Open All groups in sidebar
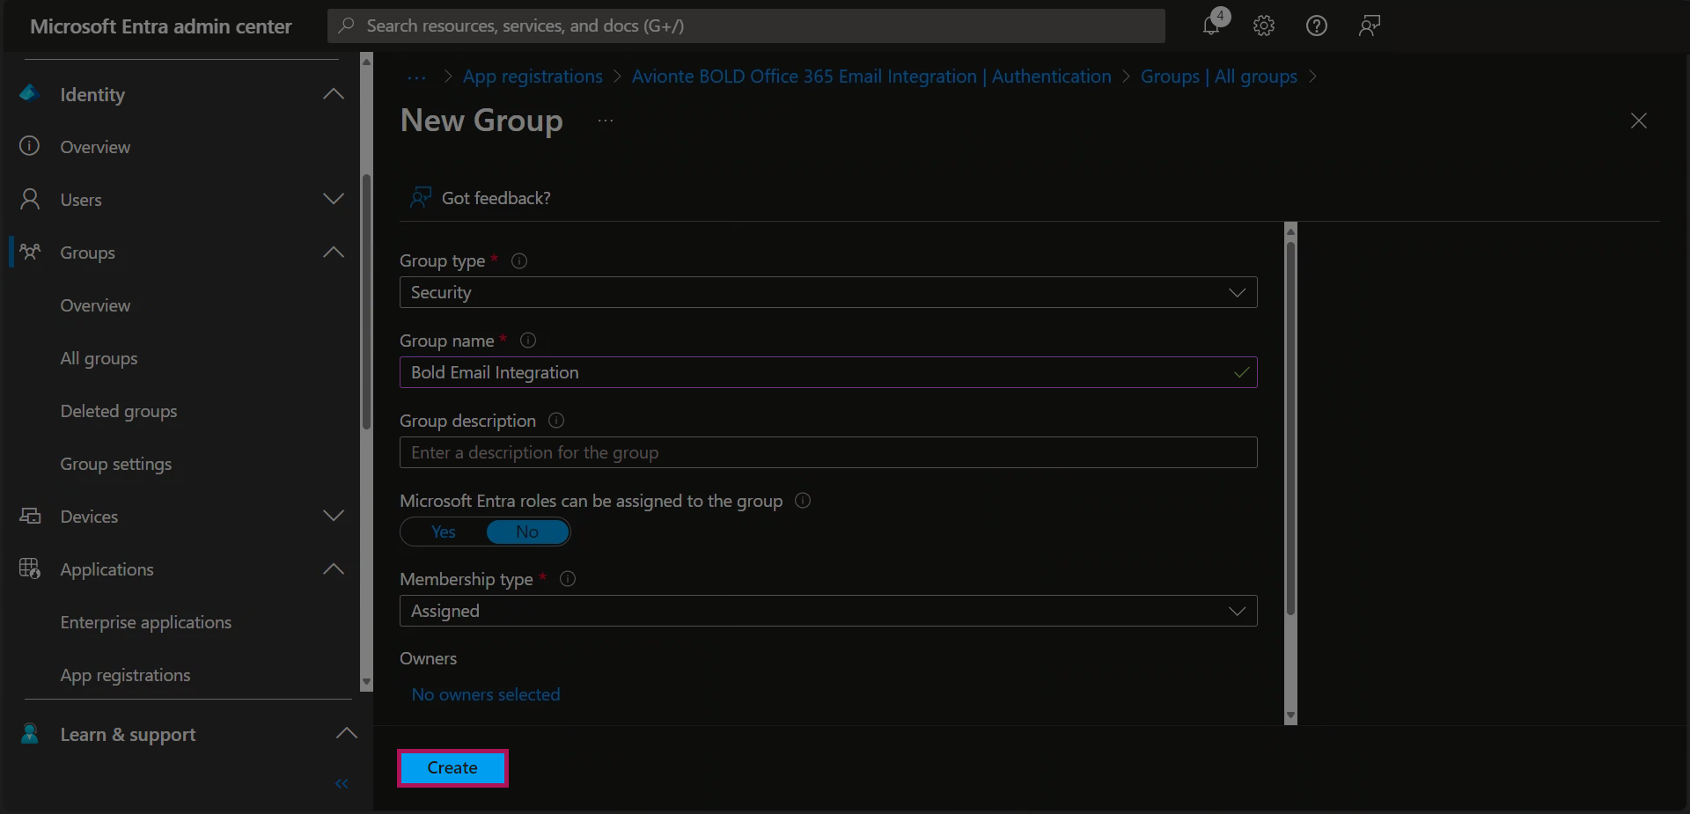 tap(99, 358)
